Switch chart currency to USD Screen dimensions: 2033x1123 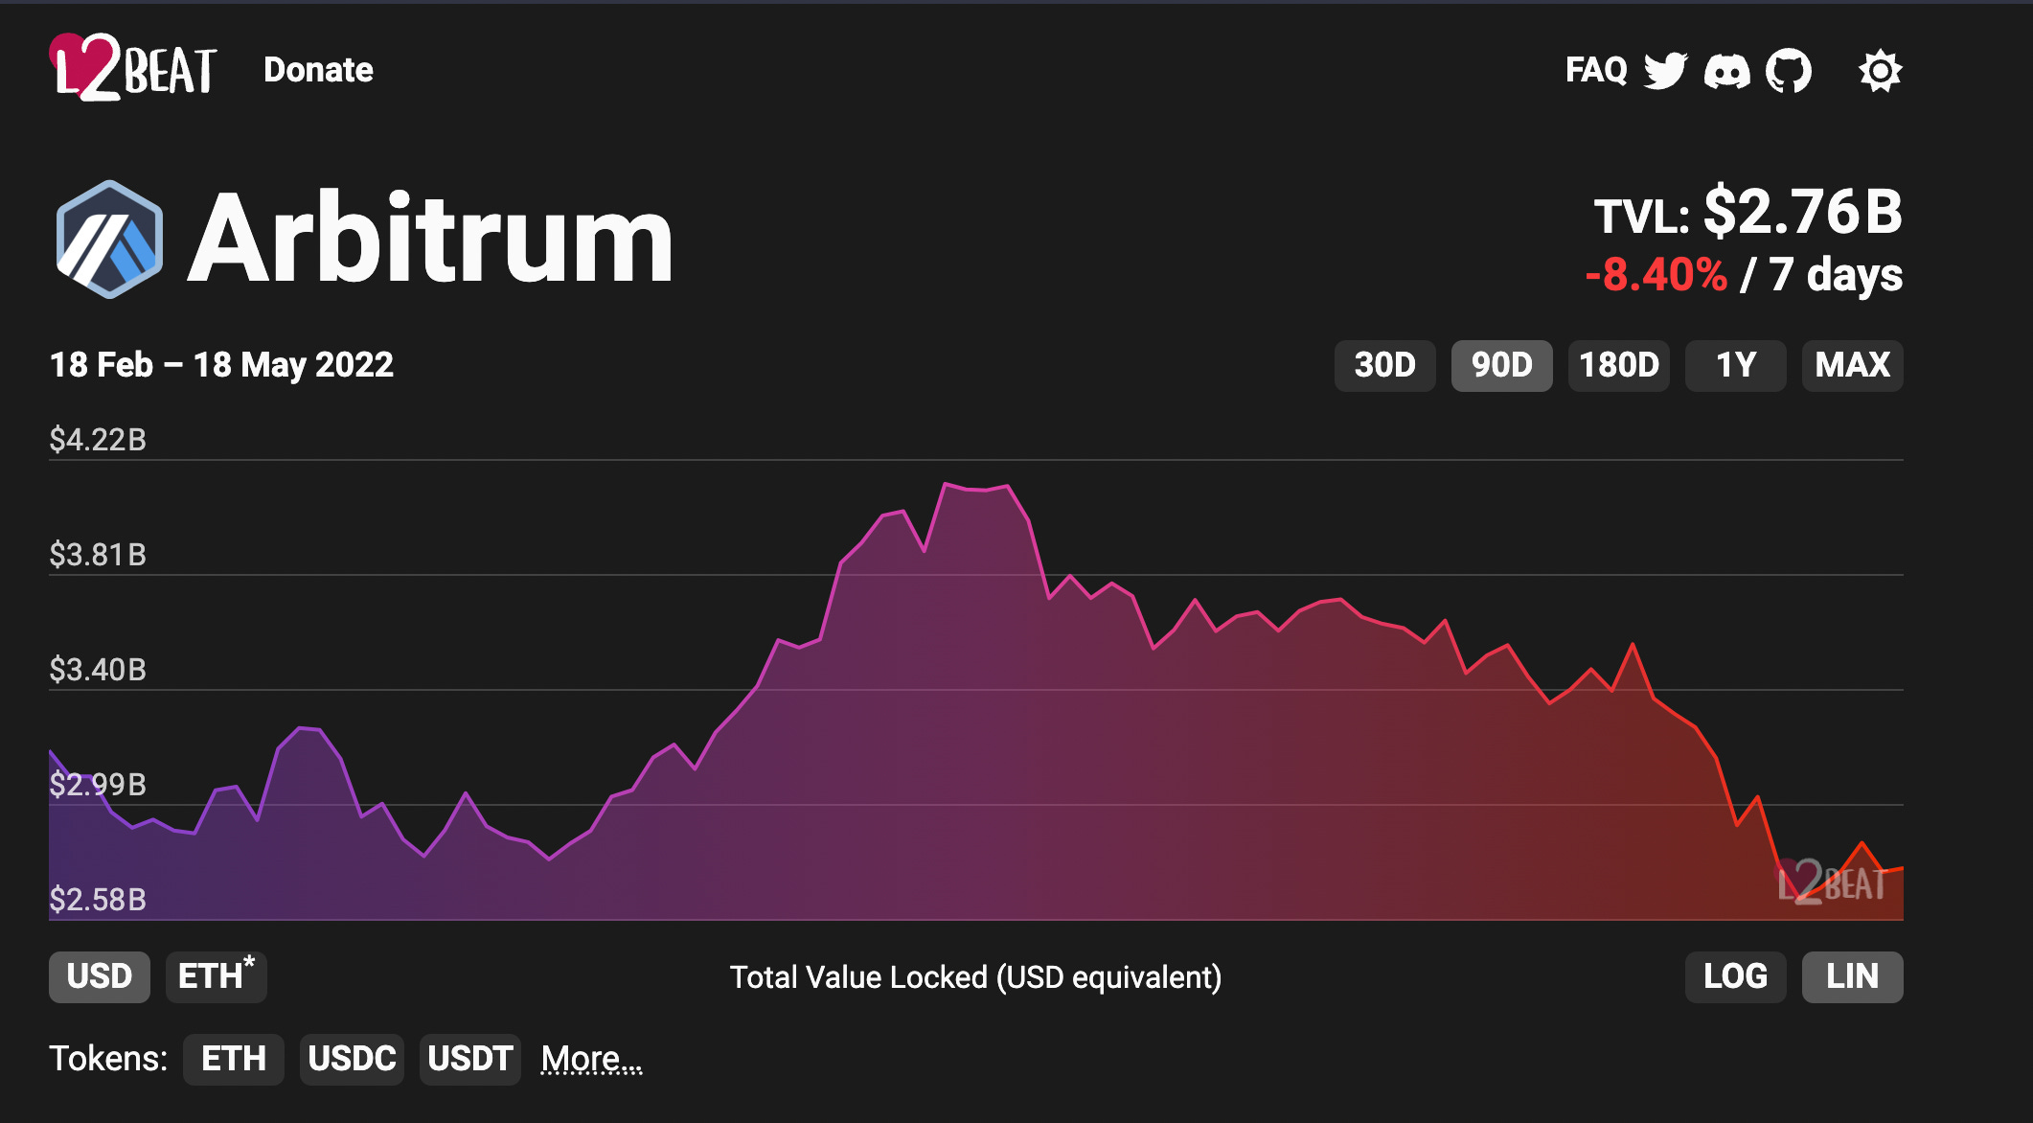point(100,976)
